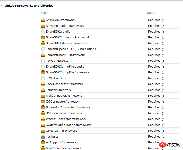Click the ShareSDKConnector.framework toolbox icon
Screen dimensions: 183x150
pos(43,37)
